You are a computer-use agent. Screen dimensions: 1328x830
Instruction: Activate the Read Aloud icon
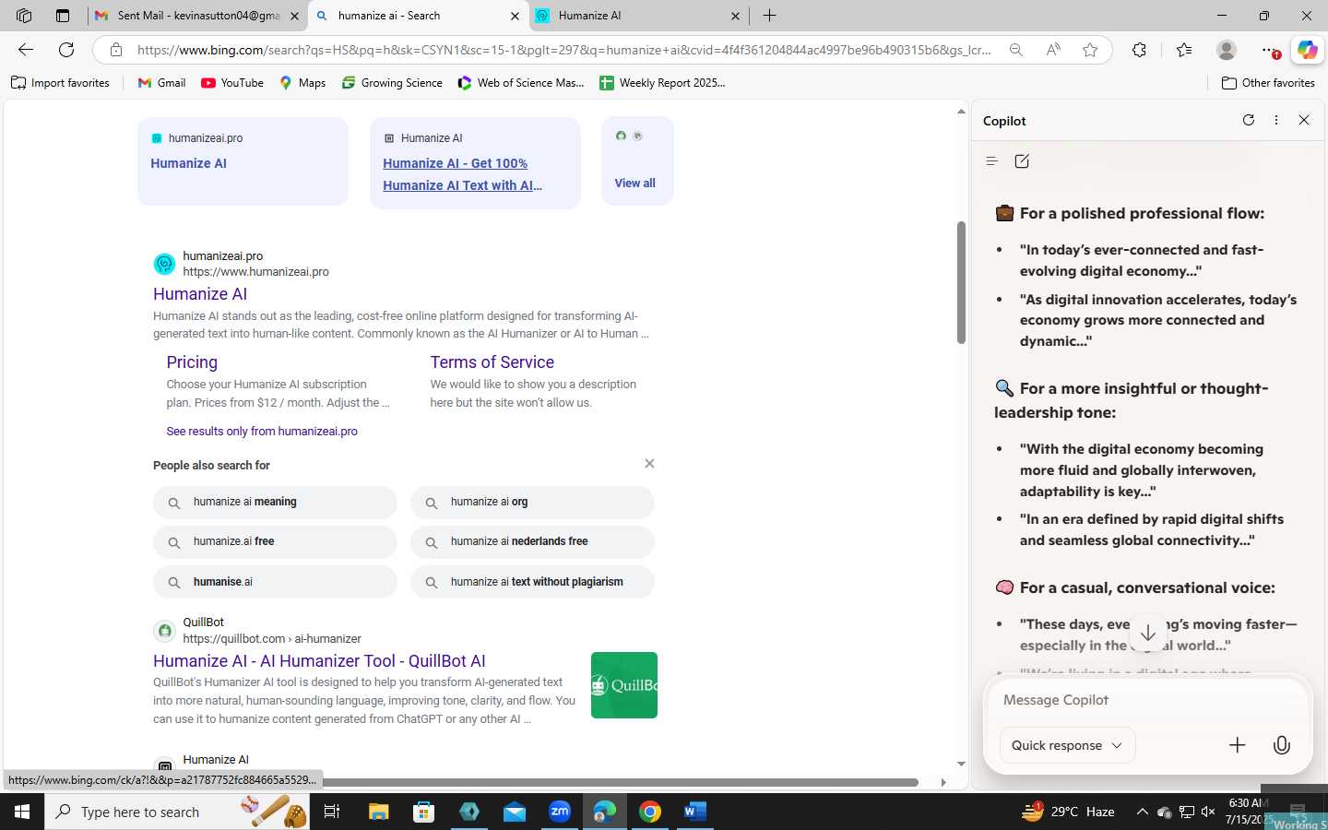click(1053, 50)
